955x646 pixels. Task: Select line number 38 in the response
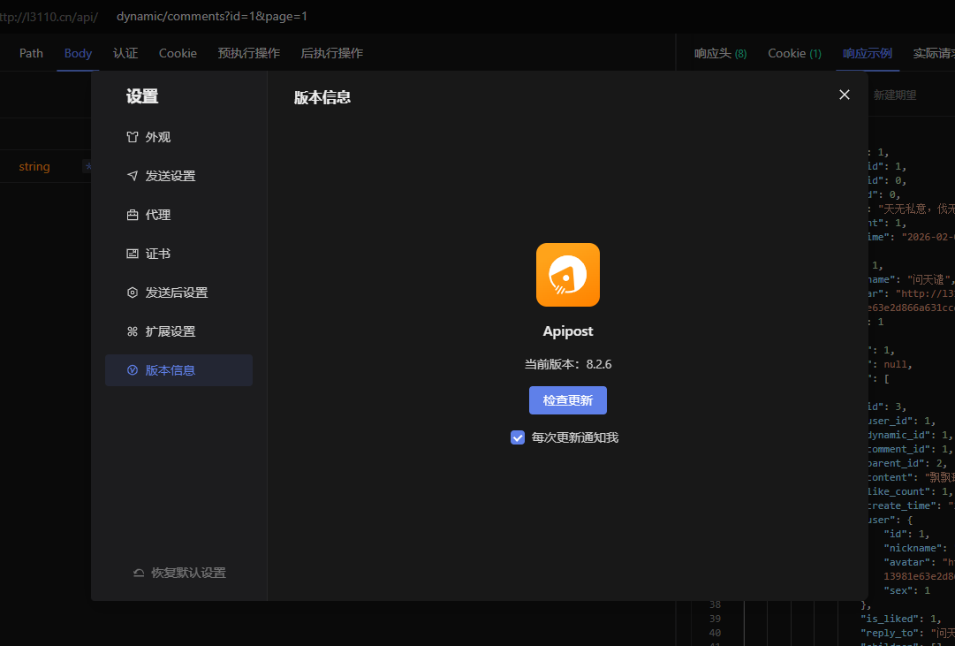coord(714,604)
